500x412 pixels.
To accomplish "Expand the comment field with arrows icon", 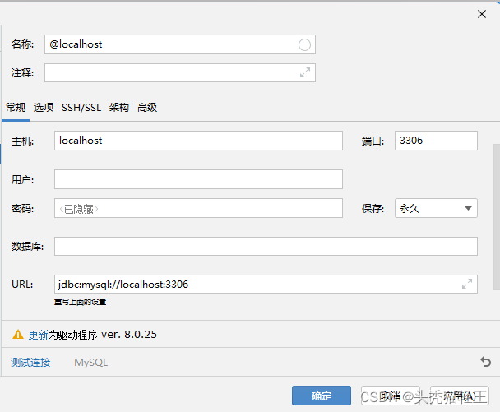I will tap(305, 72).
